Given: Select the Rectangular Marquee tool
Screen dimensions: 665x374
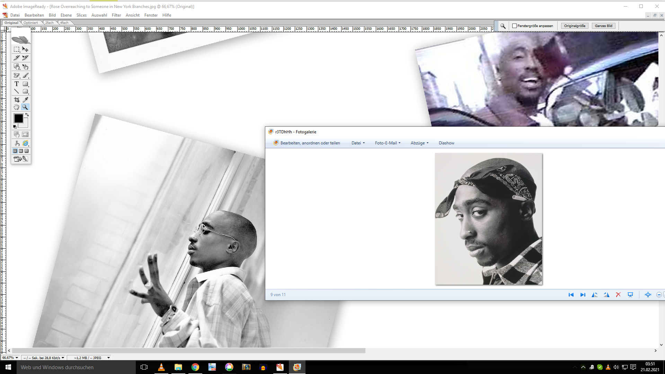Looking at the screenshot, I should point(16,50).
